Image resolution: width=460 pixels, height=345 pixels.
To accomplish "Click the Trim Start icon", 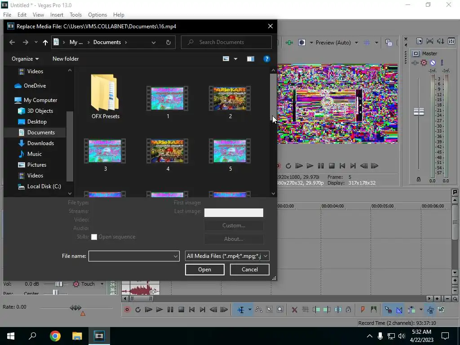I will coord(316,310).
